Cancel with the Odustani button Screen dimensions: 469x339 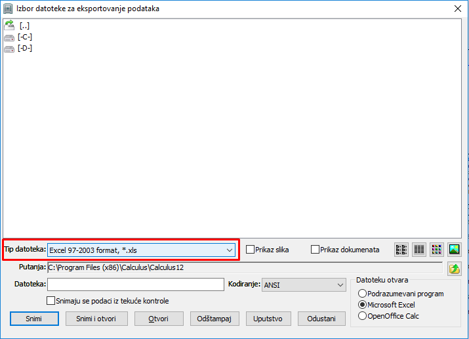pyautogui.click(x=321, y=319)
